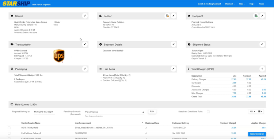Switch to Packing Assistant
The height and width of the screenshot is (139, 274).
[x=209, y=4]
